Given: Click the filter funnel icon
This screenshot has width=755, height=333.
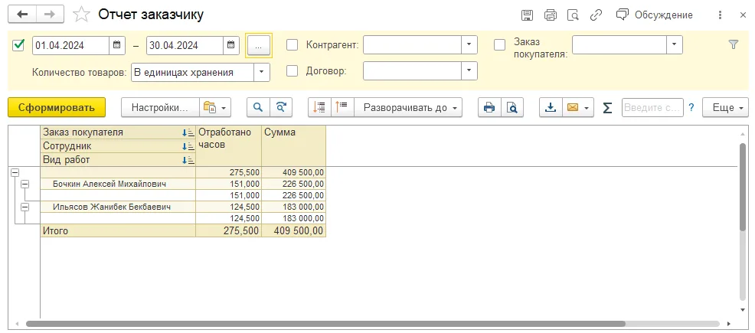Looking at the screenshot, I should [x=734, y=44].
